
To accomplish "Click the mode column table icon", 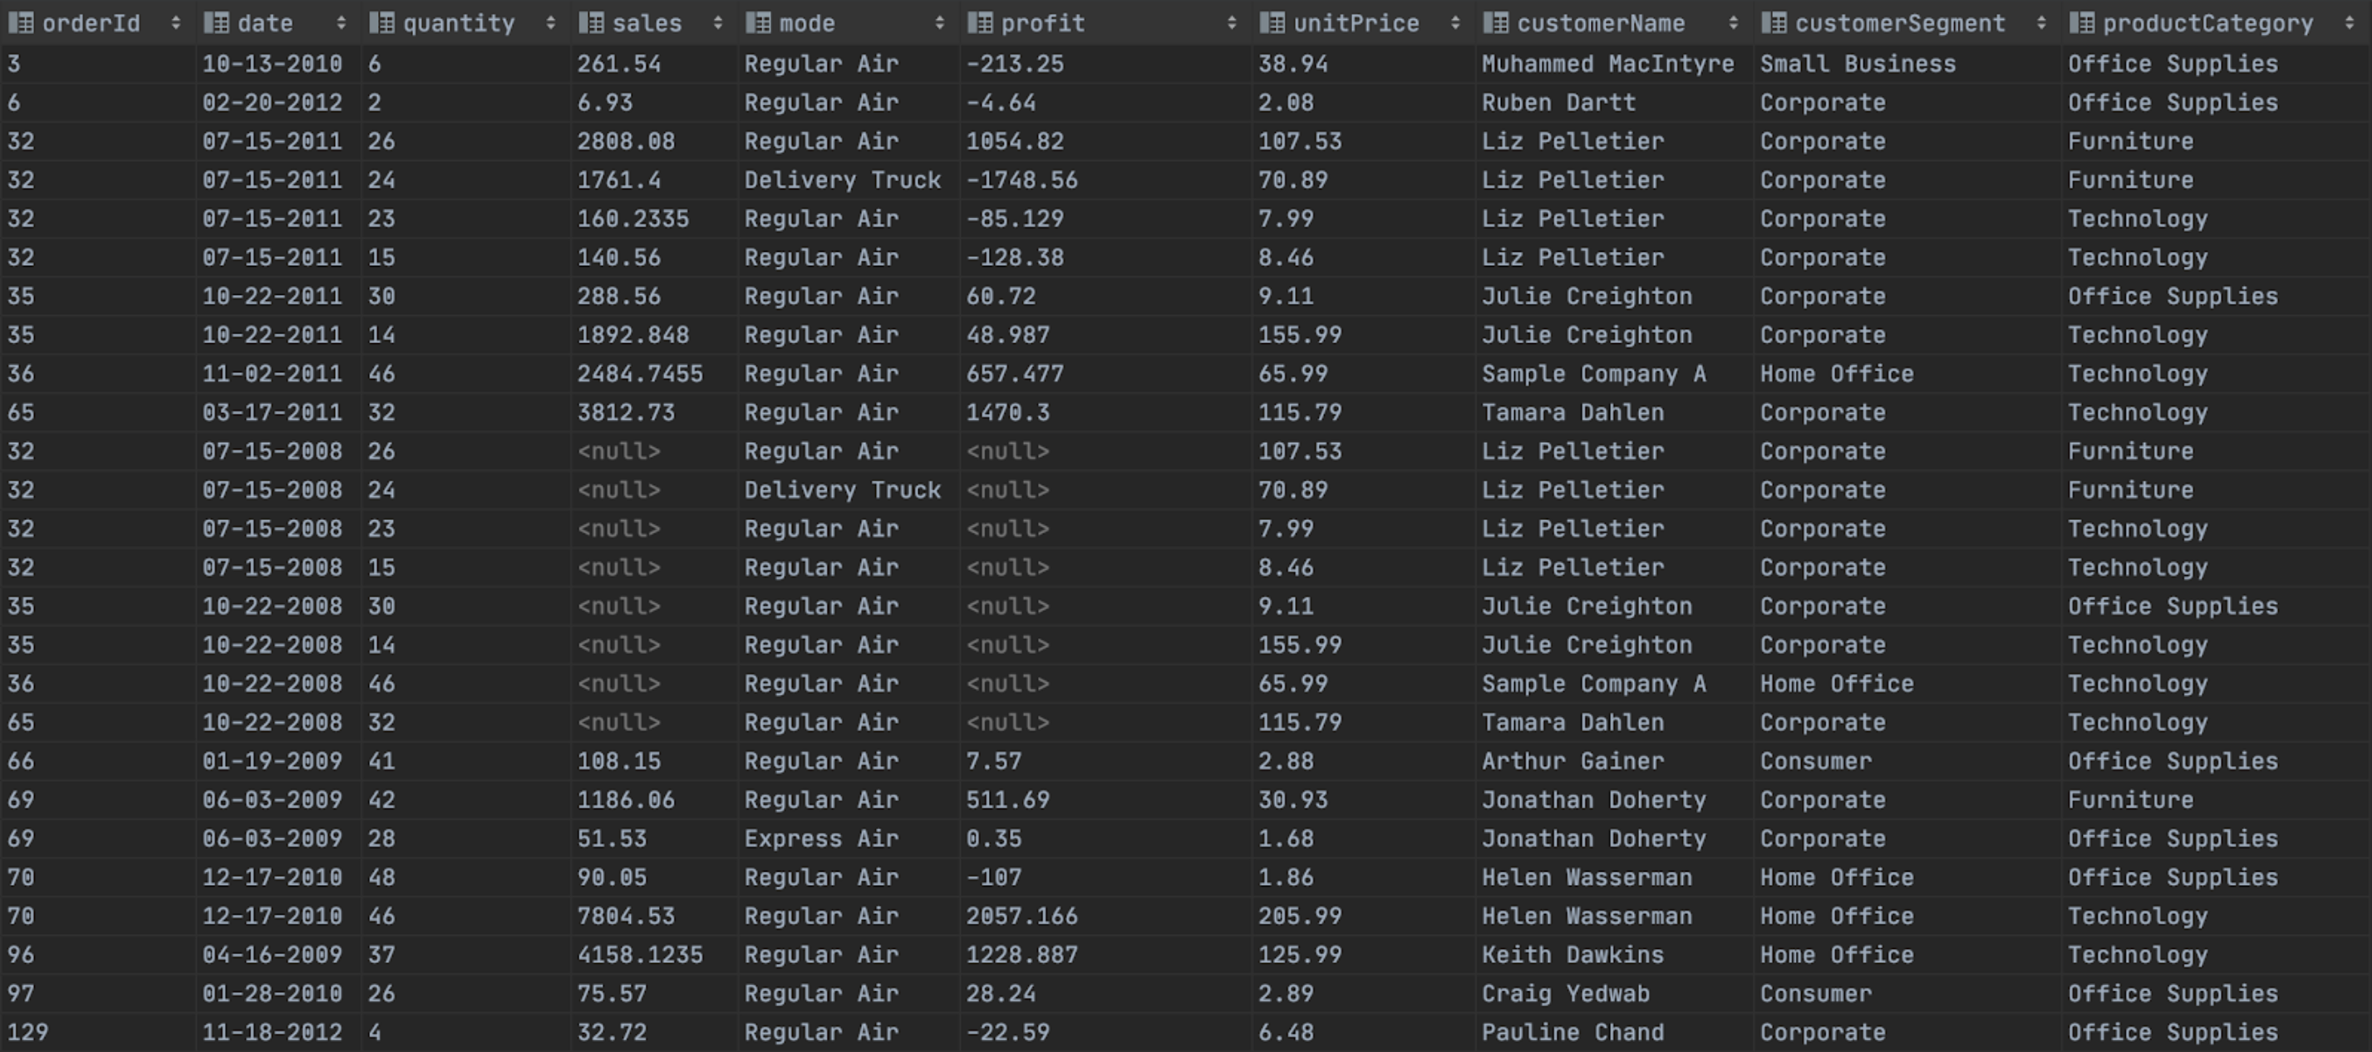I will pyautogui.click(x=758, y=23).
